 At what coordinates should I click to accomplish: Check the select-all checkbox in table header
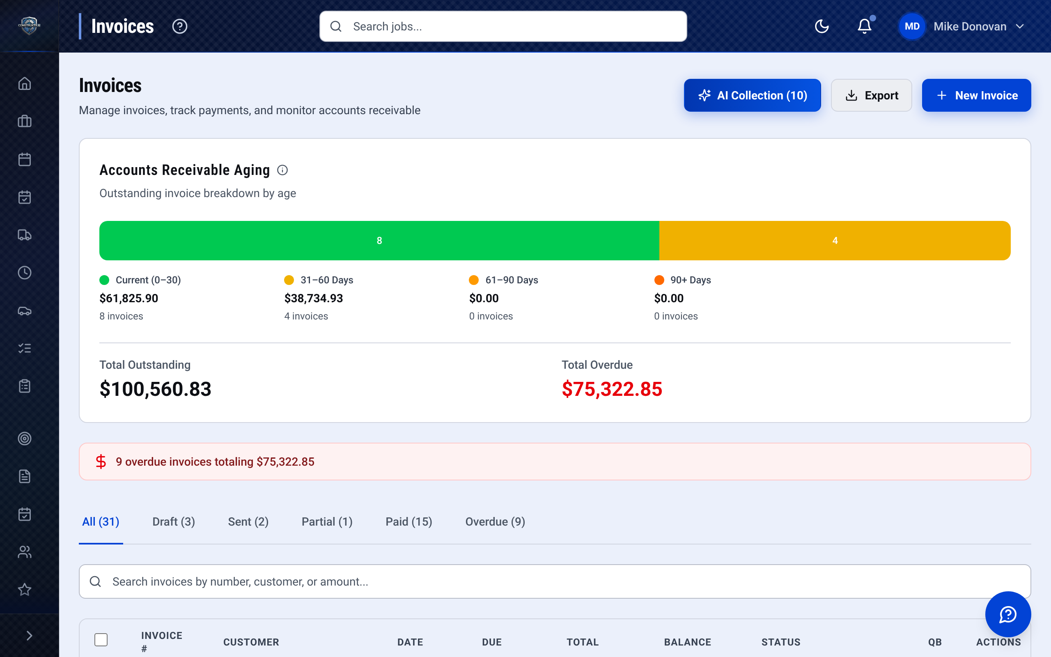coord(101,640)
